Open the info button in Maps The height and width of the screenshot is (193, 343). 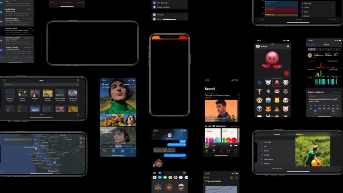[81, 138]
